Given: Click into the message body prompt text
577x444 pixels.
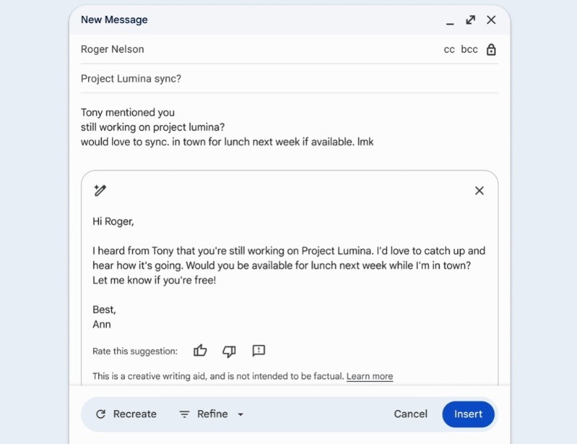Looking at the screenshot, I should pos(227,127).
